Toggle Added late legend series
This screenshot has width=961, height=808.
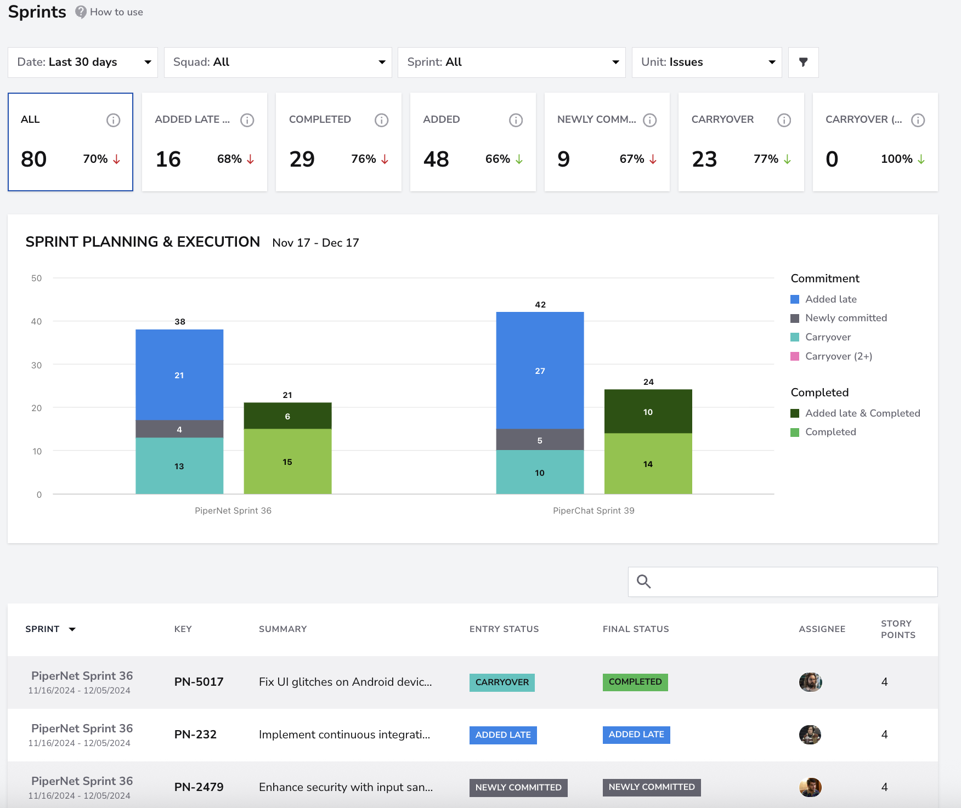(x=823, y=299)
